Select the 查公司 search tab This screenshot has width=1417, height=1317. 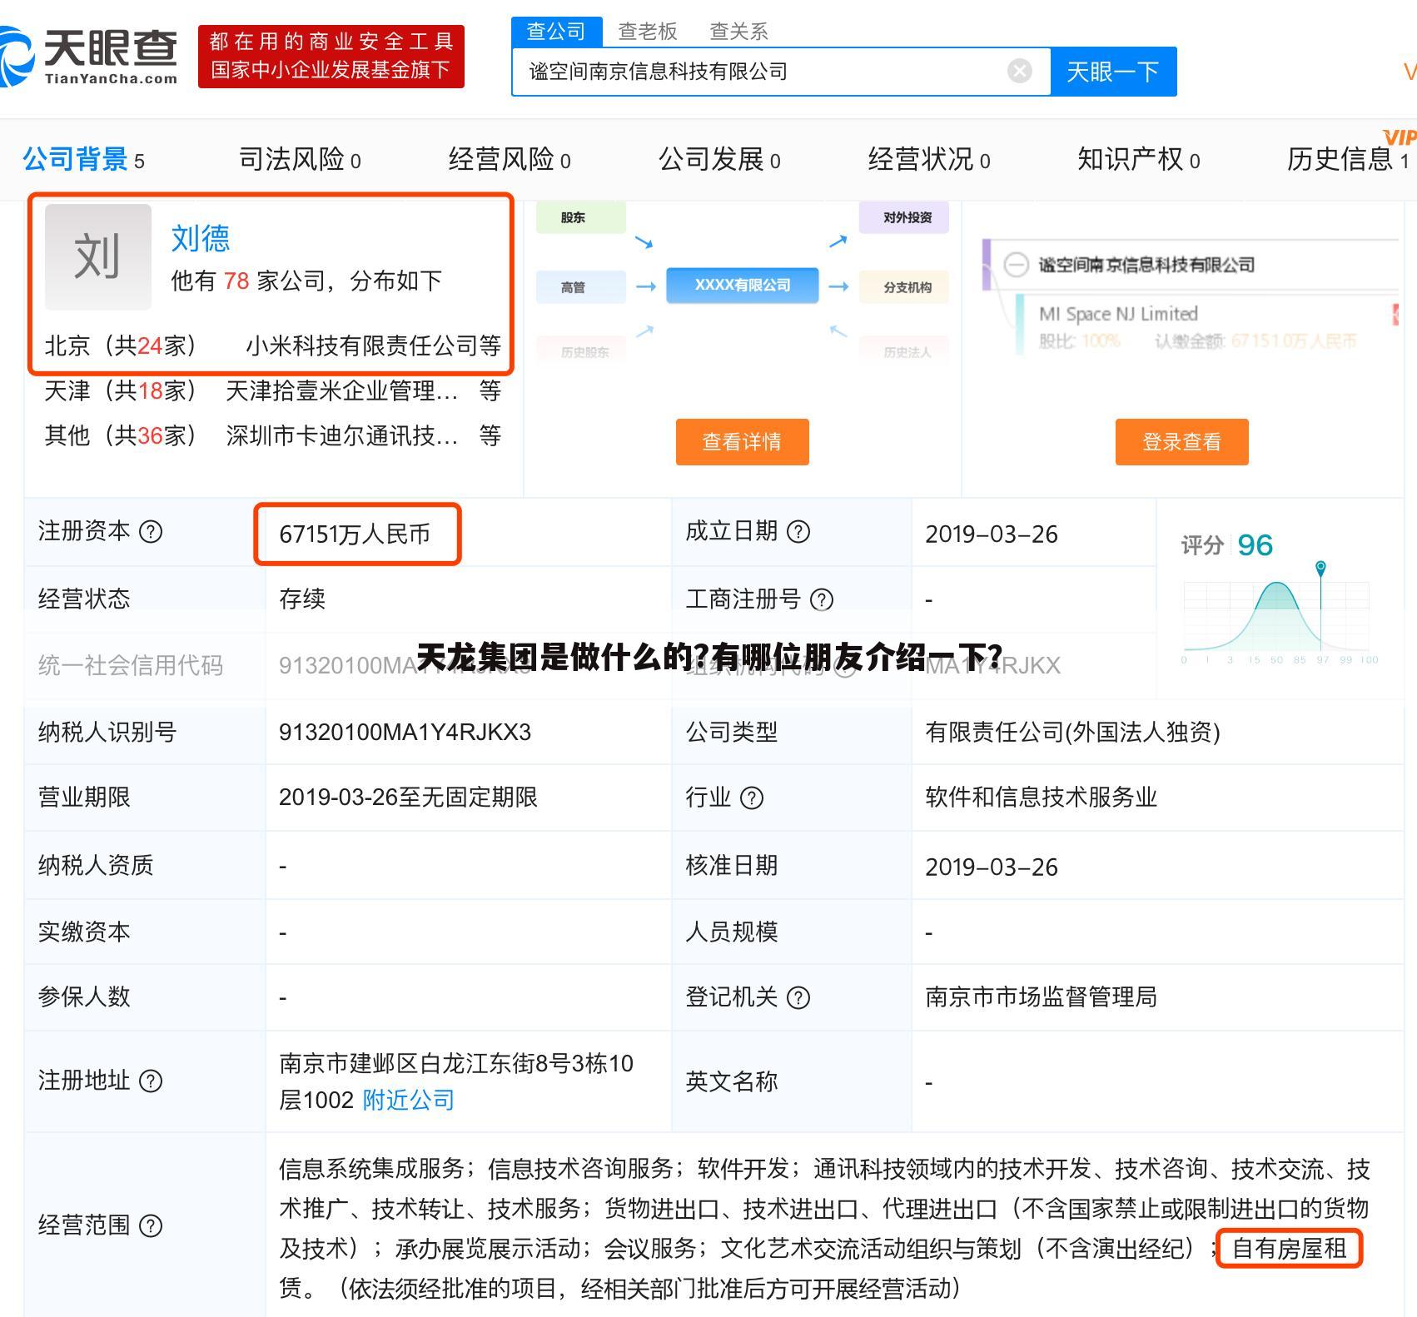coord(556,32)
